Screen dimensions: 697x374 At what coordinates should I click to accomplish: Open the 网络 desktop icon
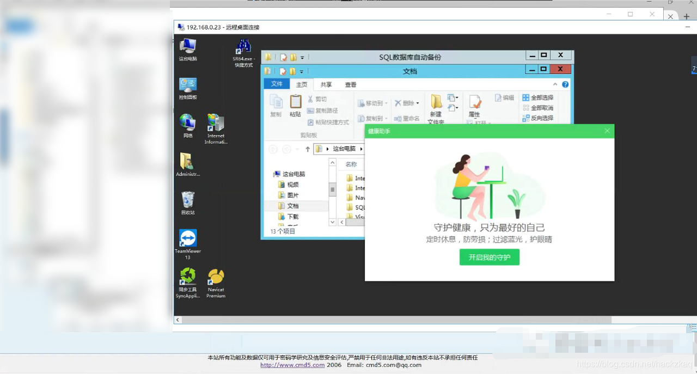188,126
